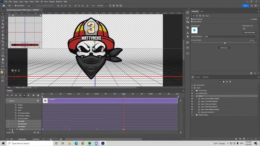This screenshot has width=260, height=146.
Task: Click the Timeline zoom slider handle
Action: tap(51, 140)
